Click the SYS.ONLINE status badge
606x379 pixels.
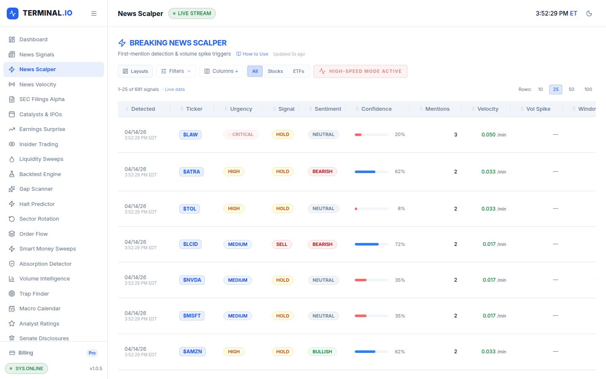coord(27,368)
